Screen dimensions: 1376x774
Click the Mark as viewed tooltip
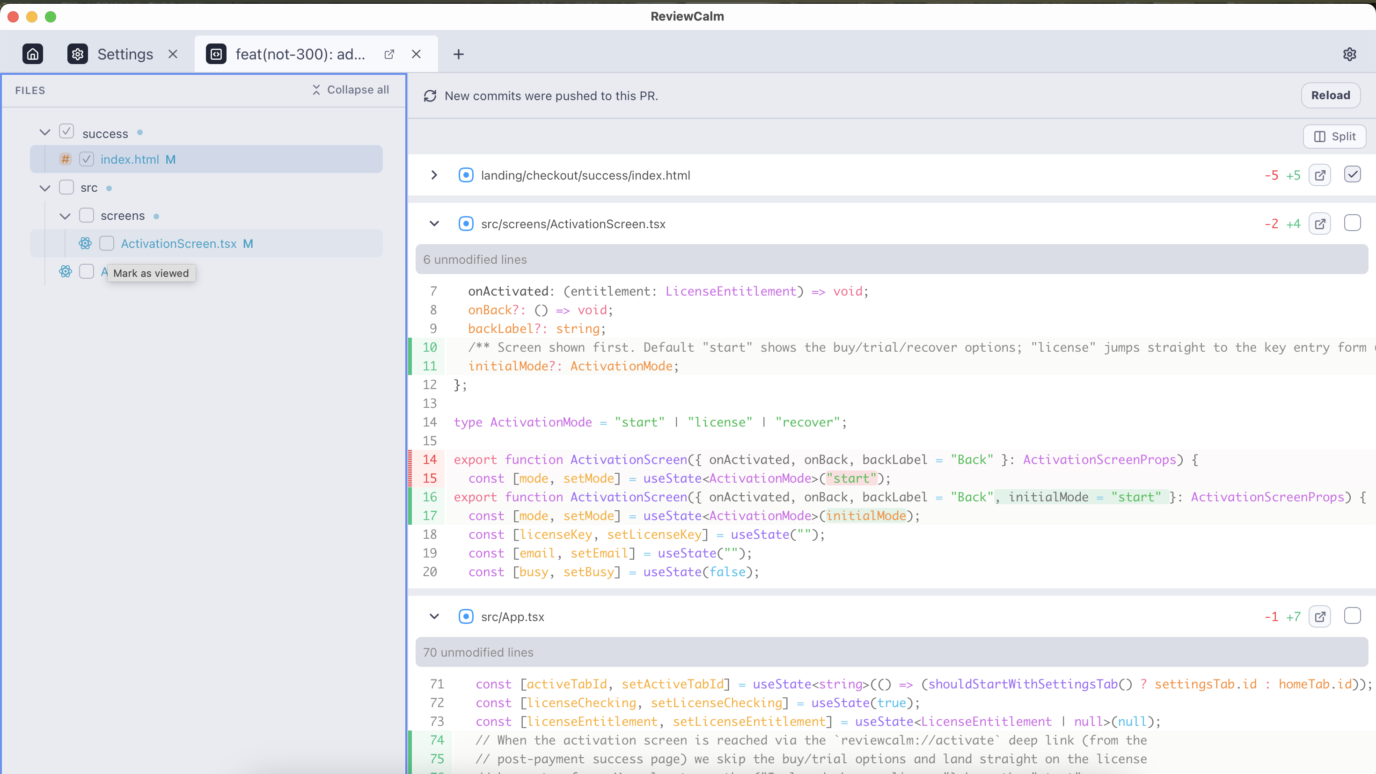point(151,273)
